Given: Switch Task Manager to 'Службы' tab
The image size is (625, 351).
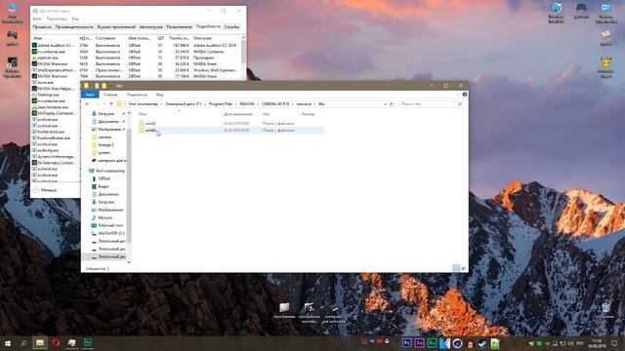Looking at the screenshot, I should pyautogui.click(x=231, y=26).
